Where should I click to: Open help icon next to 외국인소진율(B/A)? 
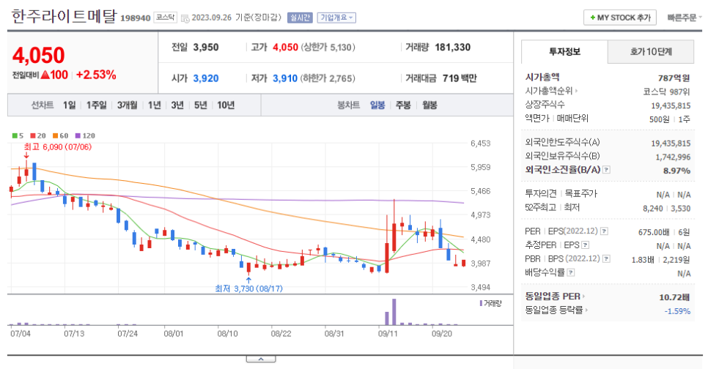(606, 170)
